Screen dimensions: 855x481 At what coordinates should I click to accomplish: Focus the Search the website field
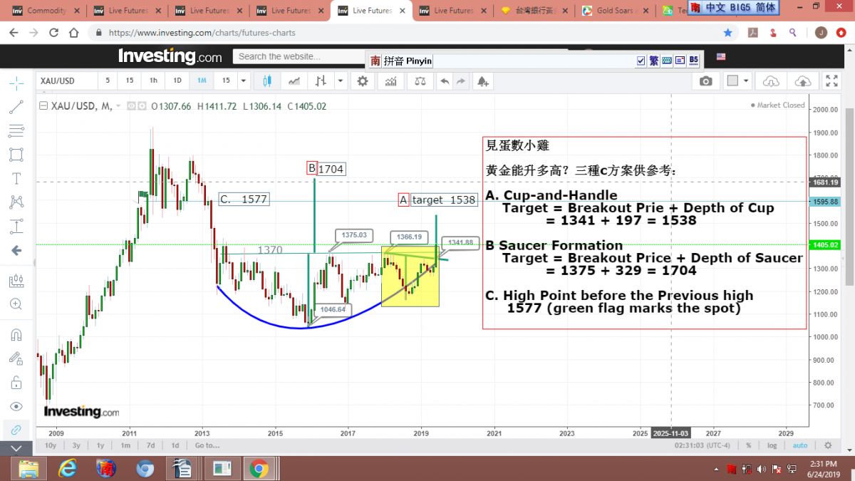click(299, 56)
